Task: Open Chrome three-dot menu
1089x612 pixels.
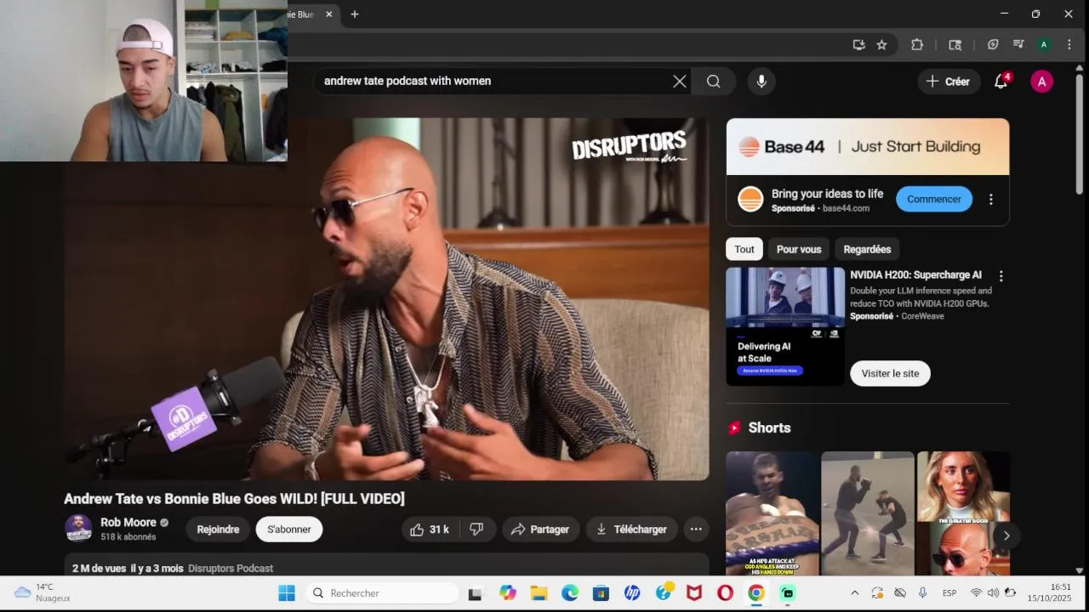Action: tap(1069, 45)
